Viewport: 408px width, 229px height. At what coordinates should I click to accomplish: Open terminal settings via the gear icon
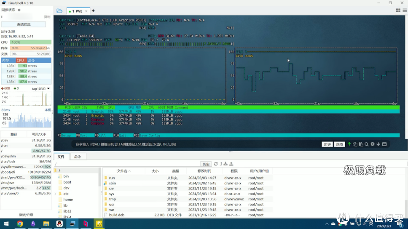[x=373, y=144]
